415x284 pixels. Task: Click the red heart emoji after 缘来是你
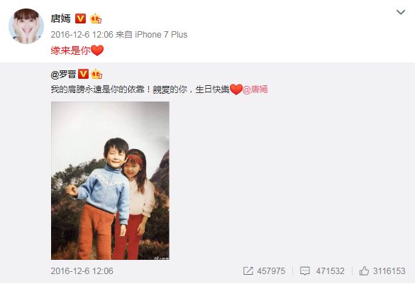point(97,50)
